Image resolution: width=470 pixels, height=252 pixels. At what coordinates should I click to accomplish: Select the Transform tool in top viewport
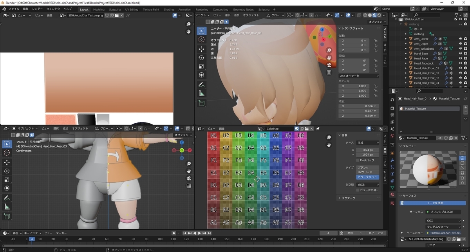tap(201, 75)
